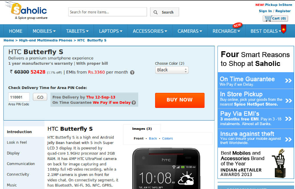Select the Introduction section tab
The height and width of the screenshot is (189, 295).
[24, 132]
